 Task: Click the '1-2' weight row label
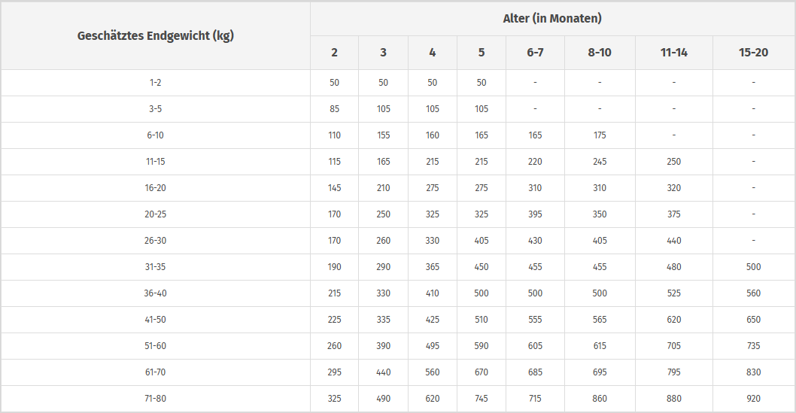[156, 83]
